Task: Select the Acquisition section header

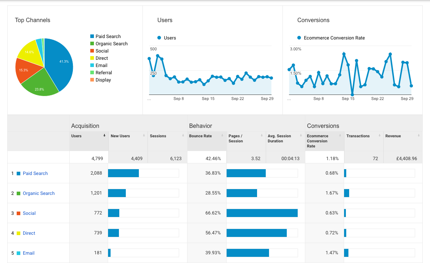Action: (84, 126)
